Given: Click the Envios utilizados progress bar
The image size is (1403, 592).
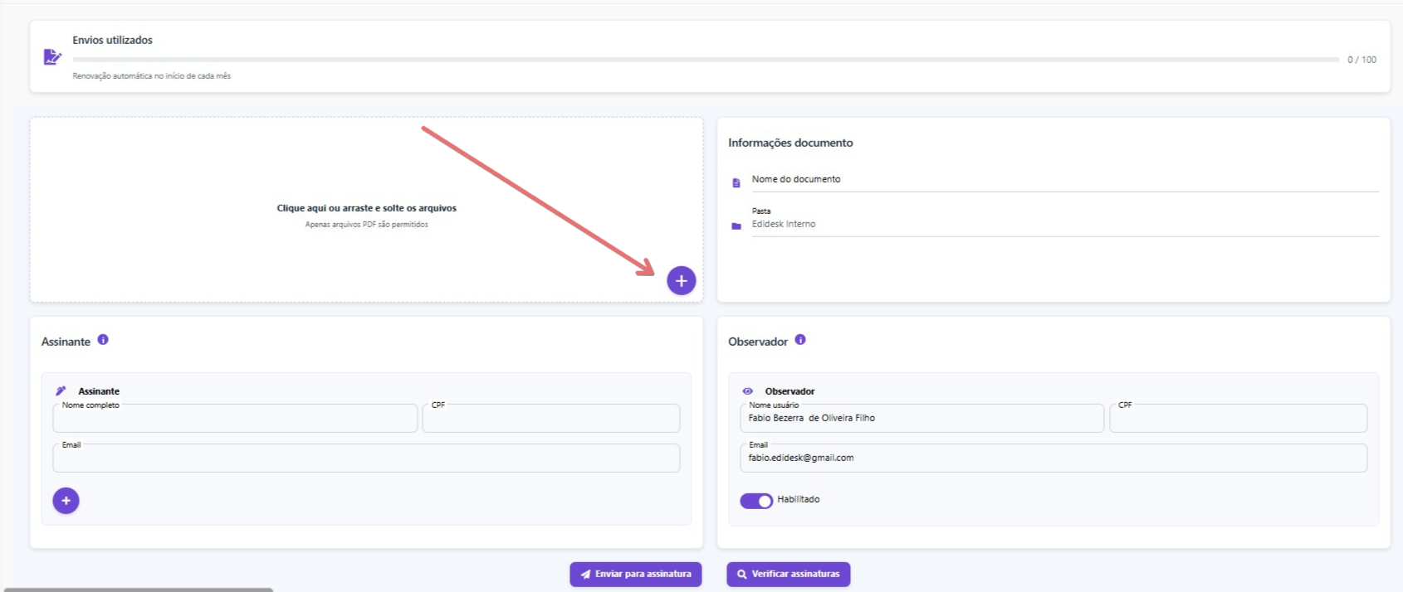Looking at the screenshot, I should click(706, 60).
